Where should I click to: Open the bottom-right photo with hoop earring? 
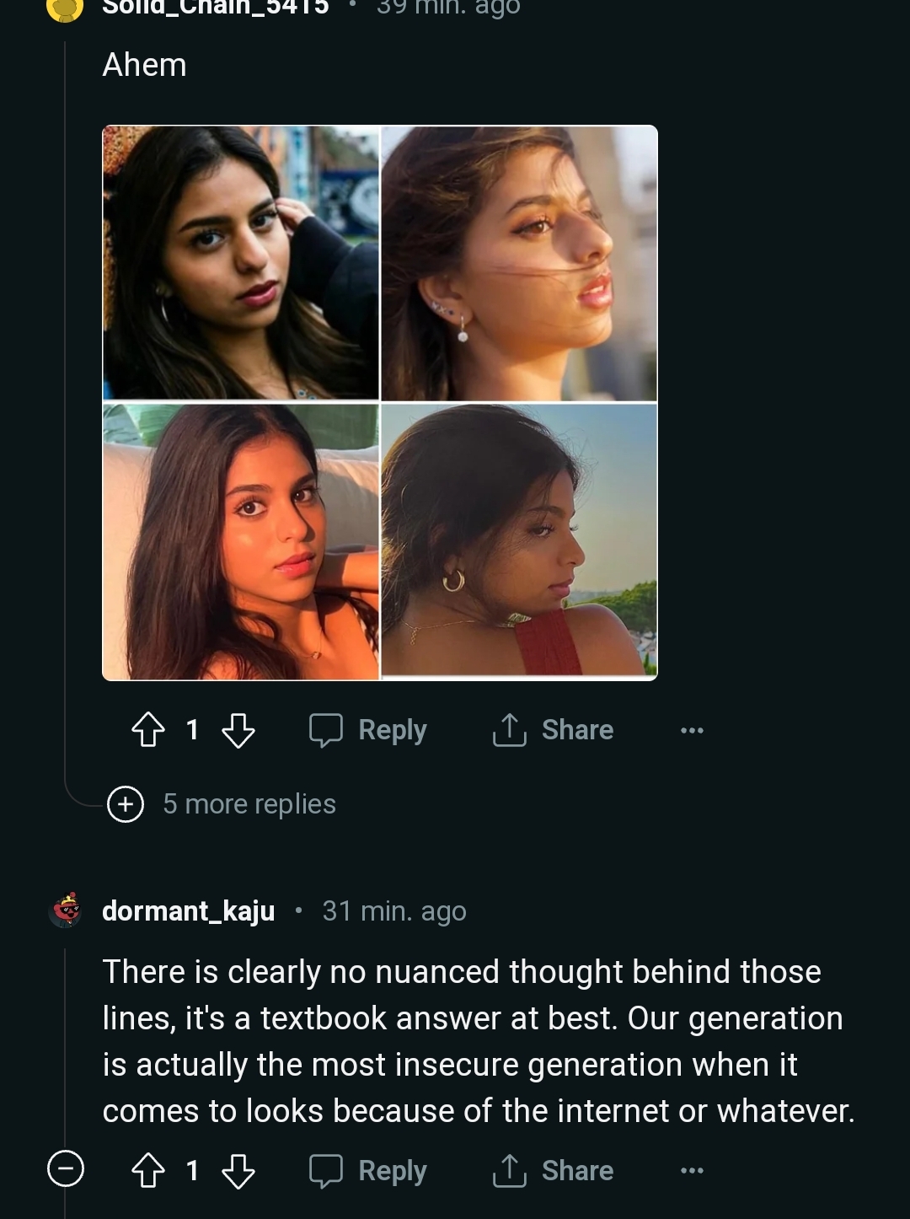[x=519, y=541]
